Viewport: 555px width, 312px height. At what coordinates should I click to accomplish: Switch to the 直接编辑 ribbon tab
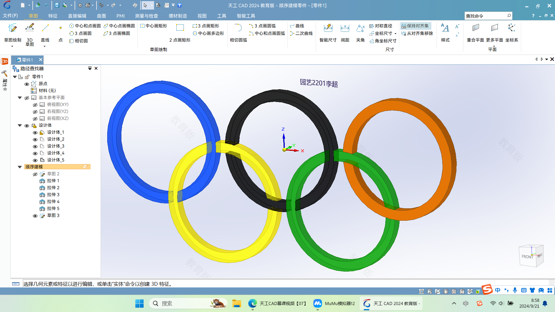tap(77, 16)
